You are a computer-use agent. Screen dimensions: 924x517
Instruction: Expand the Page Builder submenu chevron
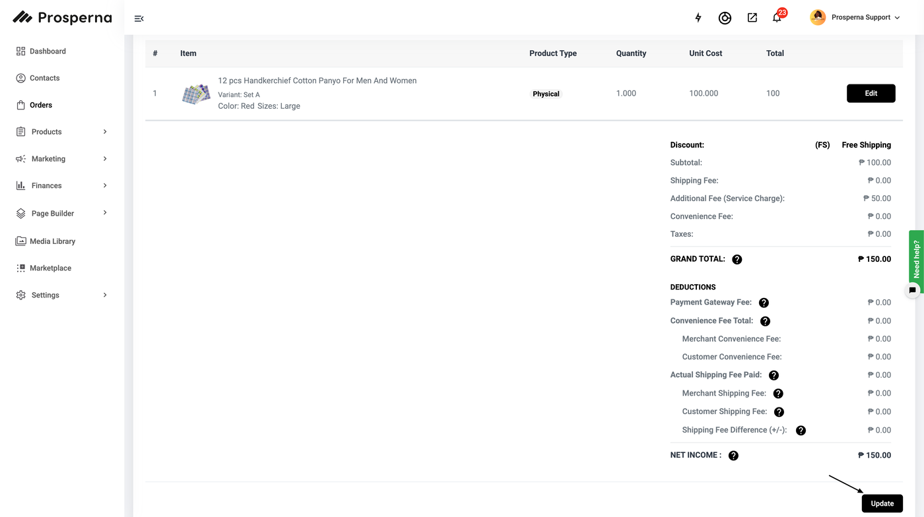coord(105,212)
